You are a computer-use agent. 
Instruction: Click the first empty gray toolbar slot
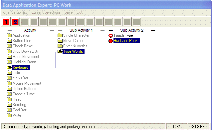tap(25, 22)
